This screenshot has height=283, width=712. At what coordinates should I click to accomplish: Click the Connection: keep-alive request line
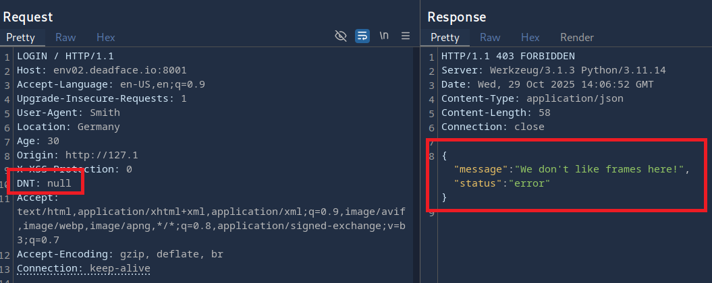[83, 268]
